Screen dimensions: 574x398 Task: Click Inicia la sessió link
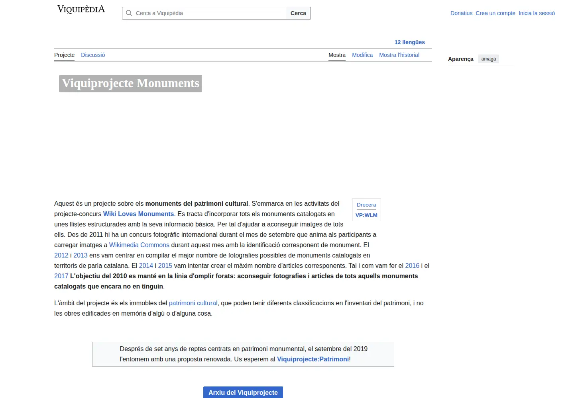point(537,13)
